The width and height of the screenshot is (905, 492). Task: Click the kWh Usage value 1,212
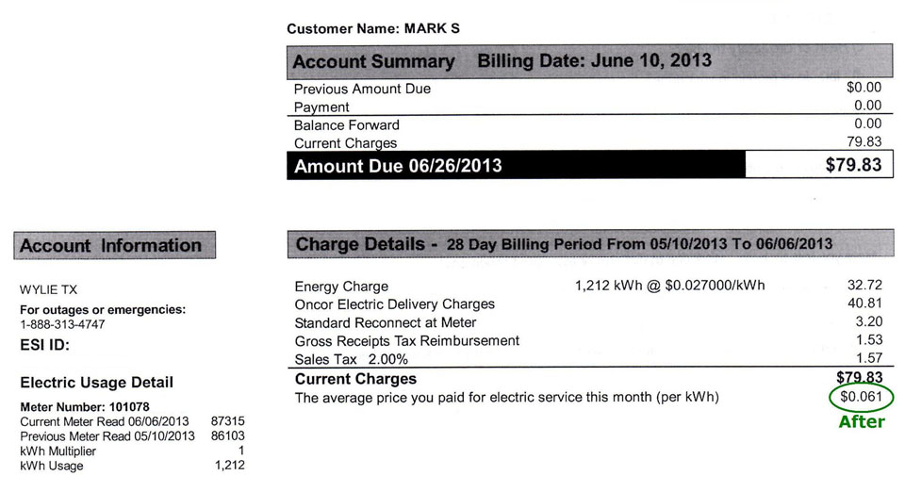coord(230,465)
